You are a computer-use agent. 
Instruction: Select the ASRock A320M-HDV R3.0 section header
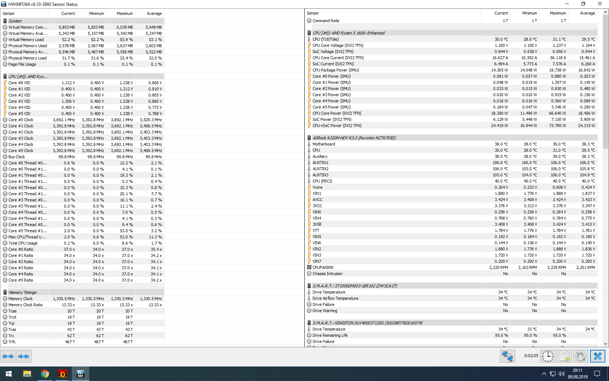452,138
